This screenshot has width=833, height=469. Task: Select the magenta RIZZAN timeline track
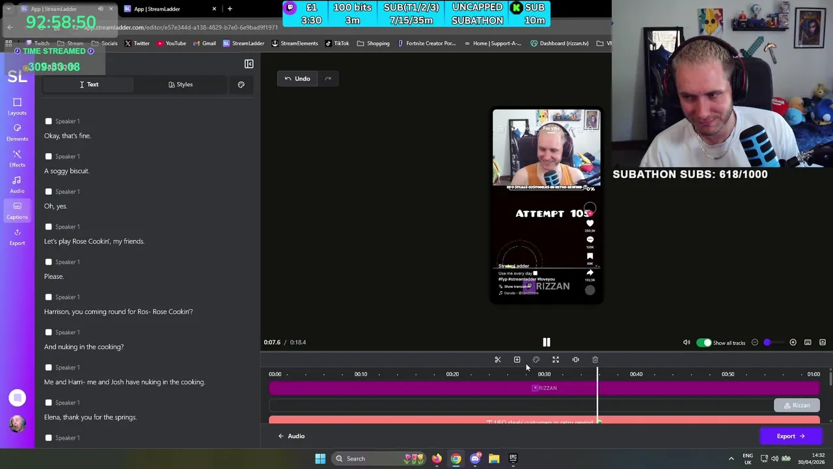pyautogui.click(x=544, y=388)
